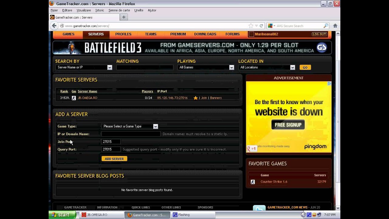
Task: Click the browser address bar
Action: [x=157, y=26]
